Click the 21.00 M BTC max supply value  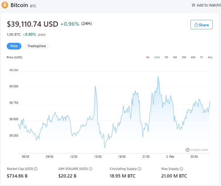[x=174, y=176]
